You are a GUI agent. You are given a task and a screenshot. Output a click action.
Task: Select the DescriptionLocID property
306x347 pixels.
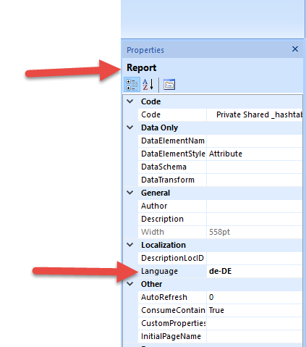(x=172, y=258)
